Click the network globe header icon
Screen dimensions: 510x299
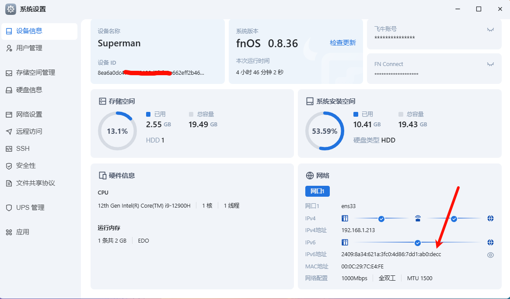[310, 176]
